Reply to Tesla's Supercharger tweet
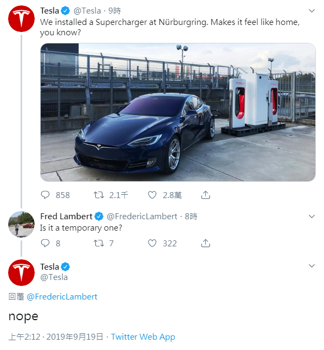This screenshot has height=350, width=324. tap(45, 195)
